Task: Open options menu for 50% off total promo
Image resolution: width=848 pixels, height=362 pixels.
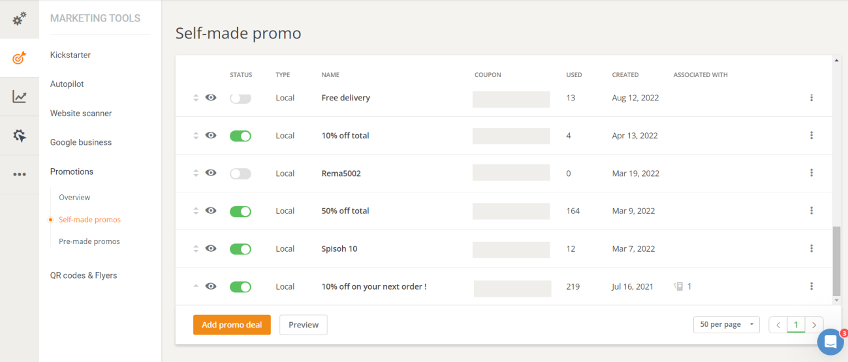Action: [x=811, y=211]
